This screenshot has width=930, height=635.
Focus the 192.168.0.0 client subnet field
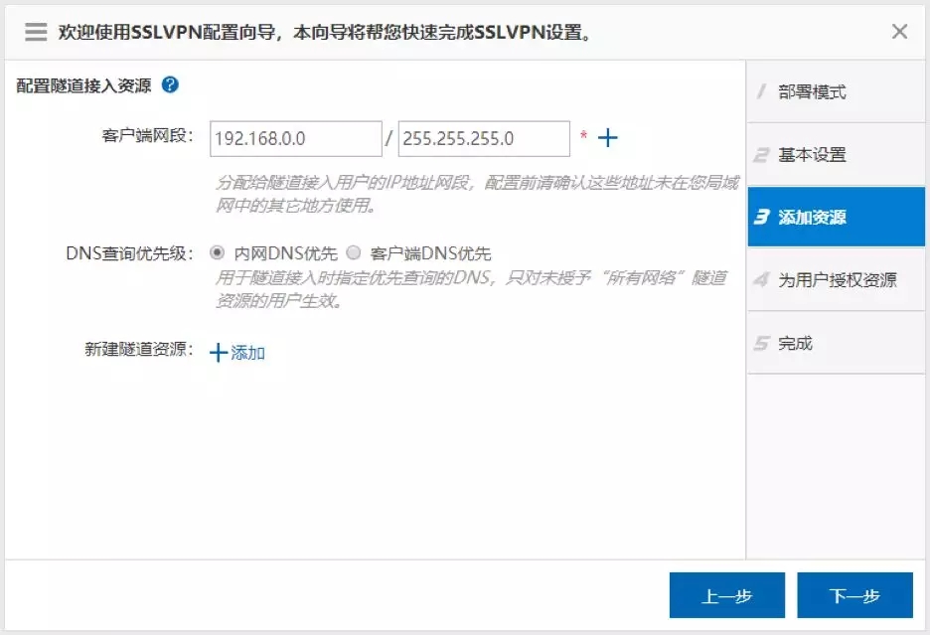coord(296,139)
